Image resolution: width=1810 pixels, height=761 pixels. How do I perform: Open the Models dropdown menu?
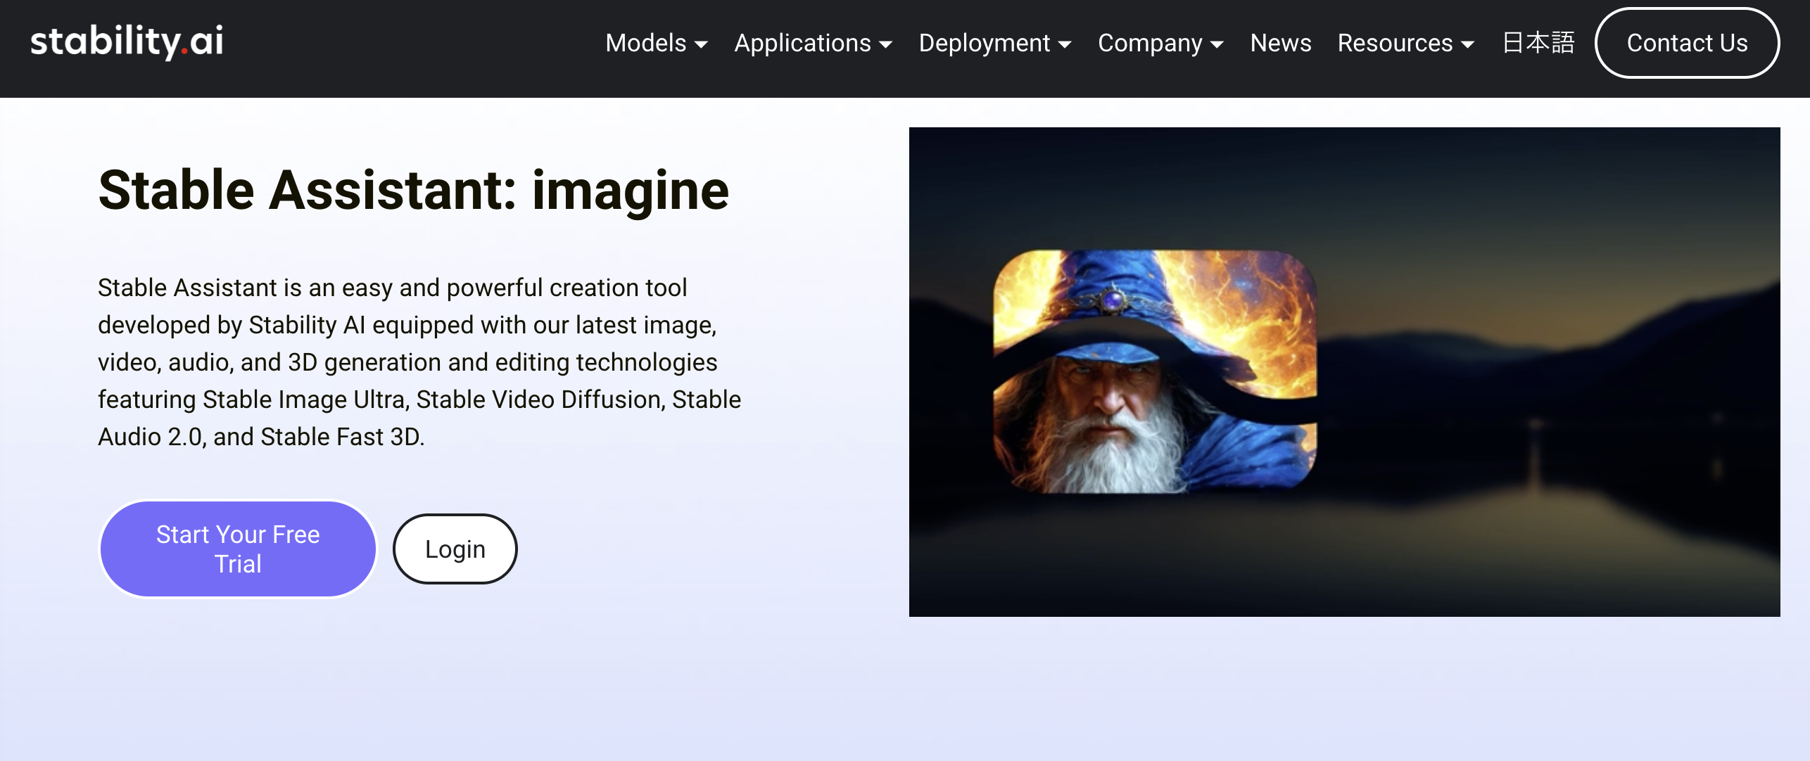coord(657,43)
